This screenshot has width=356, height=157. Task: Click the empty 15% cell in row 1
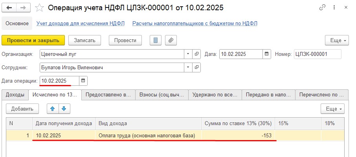point(298,136)
